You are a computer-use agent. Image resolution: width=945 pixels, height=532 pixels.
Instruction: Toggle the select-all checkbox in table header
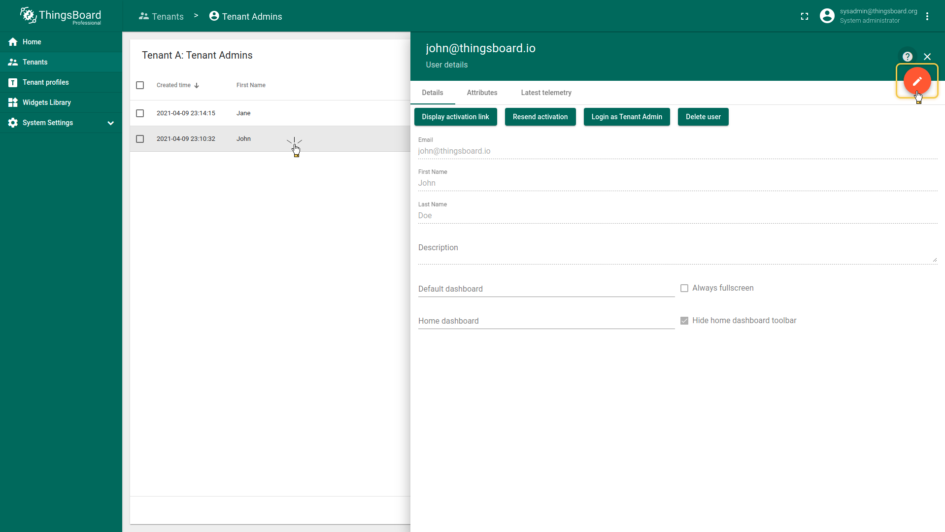point(140,85)
